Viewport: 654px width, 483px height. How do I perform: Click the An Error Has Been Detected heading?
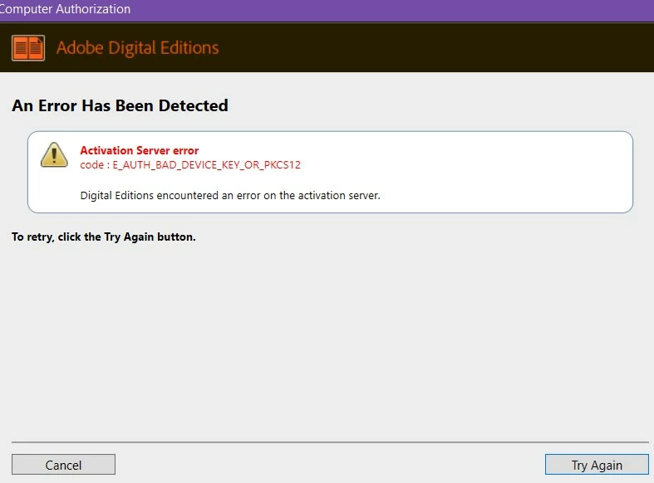point(120,105)
